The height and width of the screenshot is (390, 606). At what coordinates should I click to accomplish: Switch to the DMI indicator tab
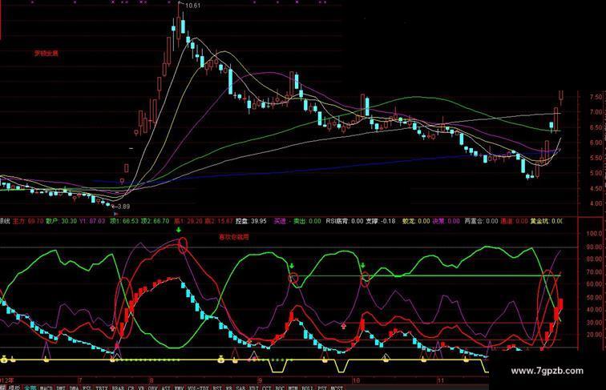[60, 388]
